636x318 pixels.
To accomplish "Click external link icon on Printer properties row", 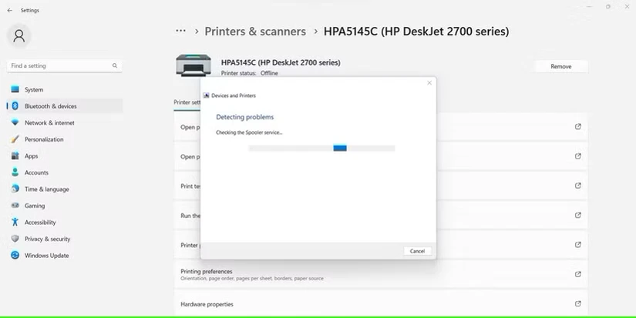I will tap(578, 245).
